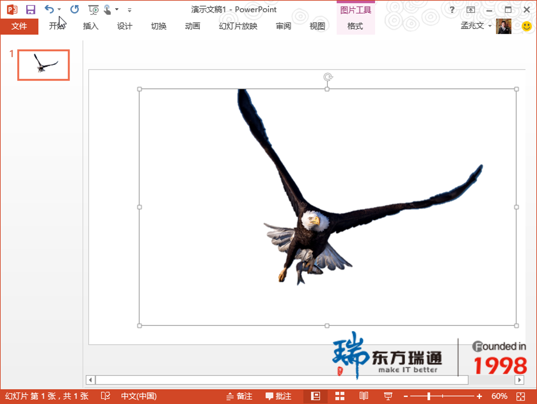Toggle touch/mouse mode icon
Screen dimensions: 537x404
click(x=107, y=9)
